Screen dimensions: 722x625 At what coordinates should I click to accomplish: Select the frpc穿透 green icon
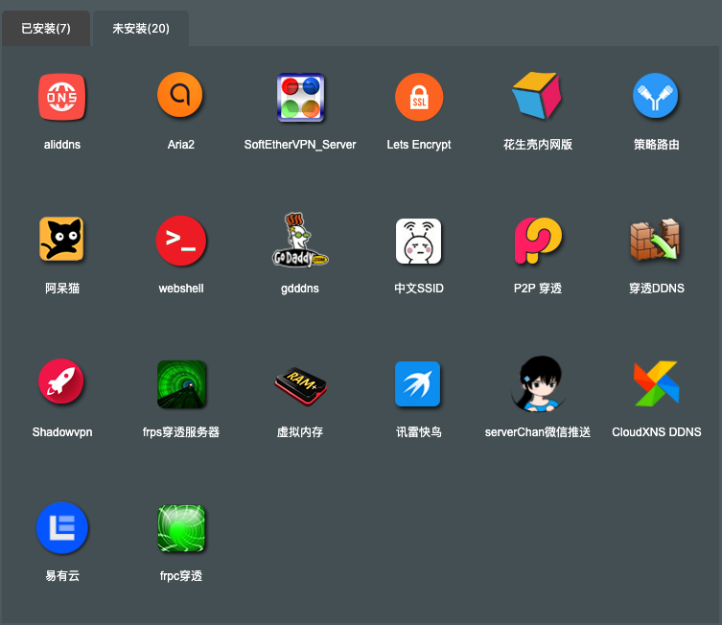click(x=181, y=528)
